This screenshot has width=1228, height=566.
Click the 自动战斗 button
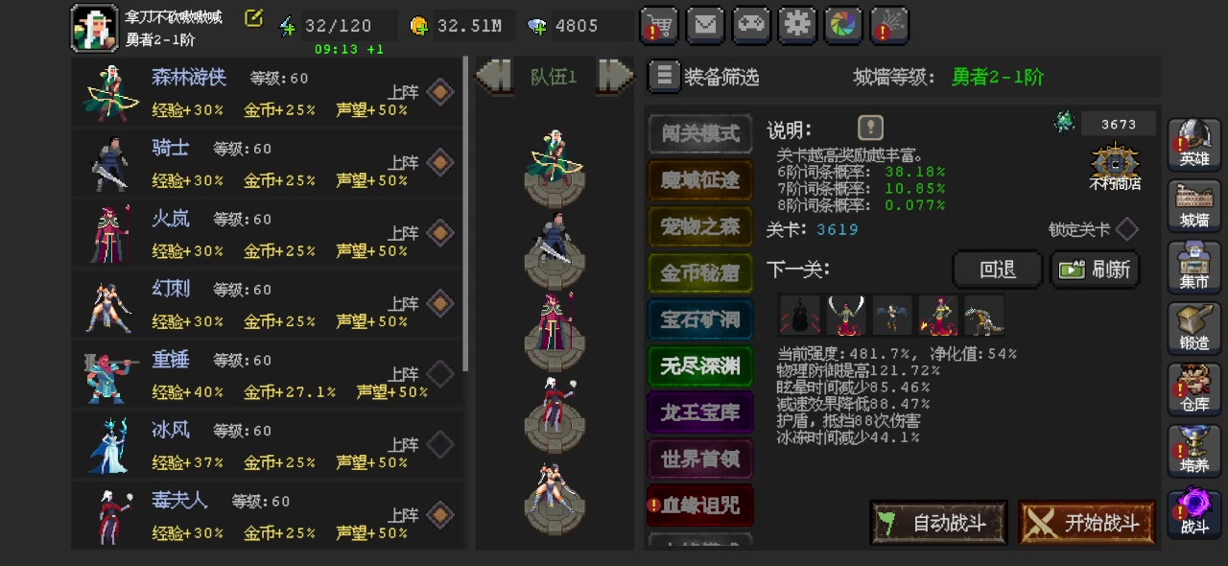click(x=938, y=523)
